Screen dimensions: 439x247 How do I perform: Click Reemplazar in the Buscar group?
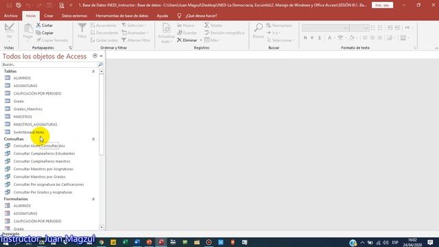coord(279,25)
